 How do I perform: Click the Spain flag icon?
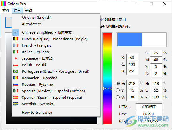(16, 97)
